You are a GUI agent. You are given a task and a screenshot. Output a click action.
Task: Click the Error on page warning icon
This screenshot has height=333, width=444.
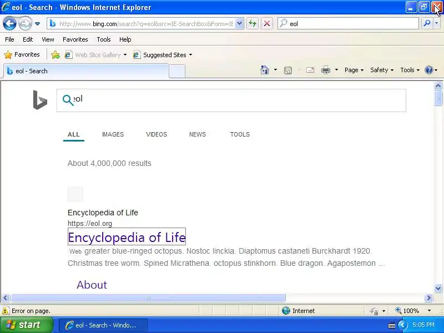tap(6, 311)
